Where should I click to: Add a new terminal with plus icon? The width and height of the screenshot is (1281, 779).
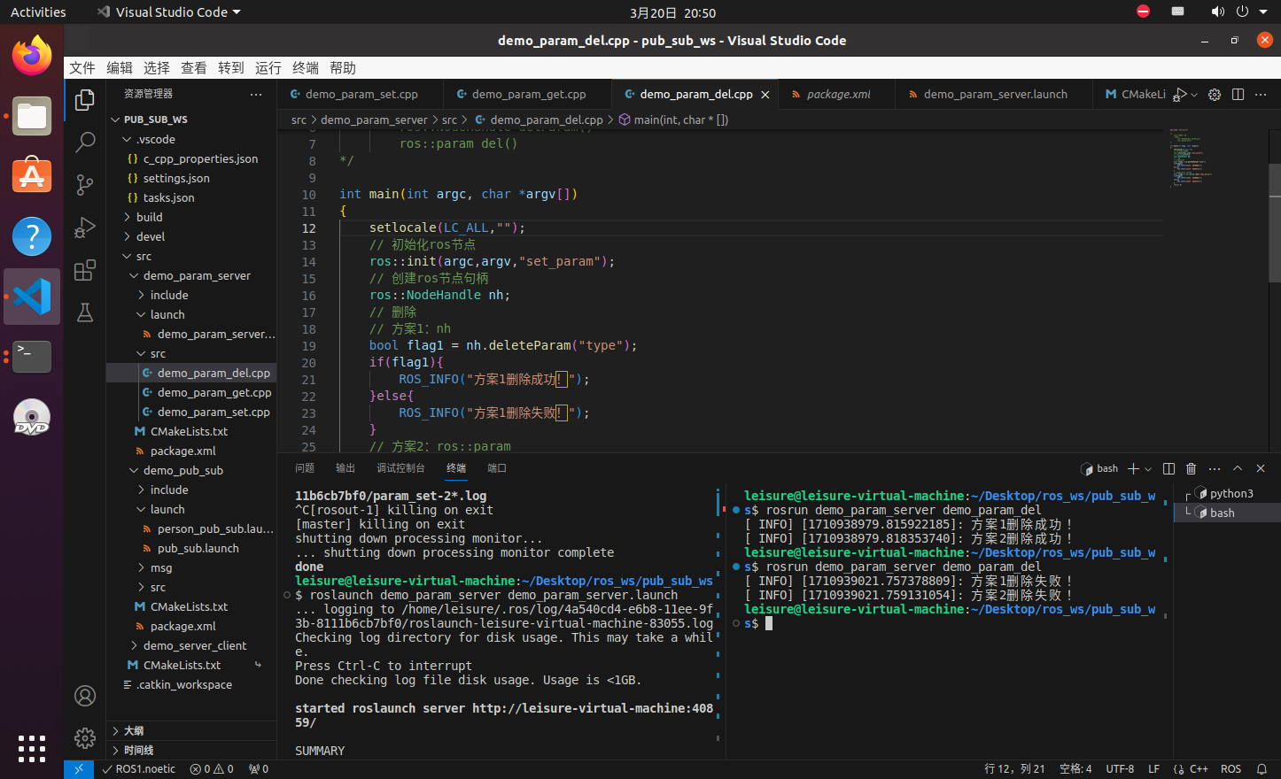click(1133, 468)
